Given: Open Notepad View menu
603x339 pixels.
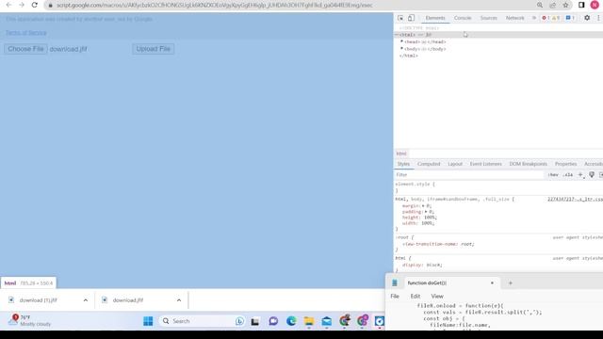Looking at the screenshot, I should pyautogui.click(x=437, y=297).
